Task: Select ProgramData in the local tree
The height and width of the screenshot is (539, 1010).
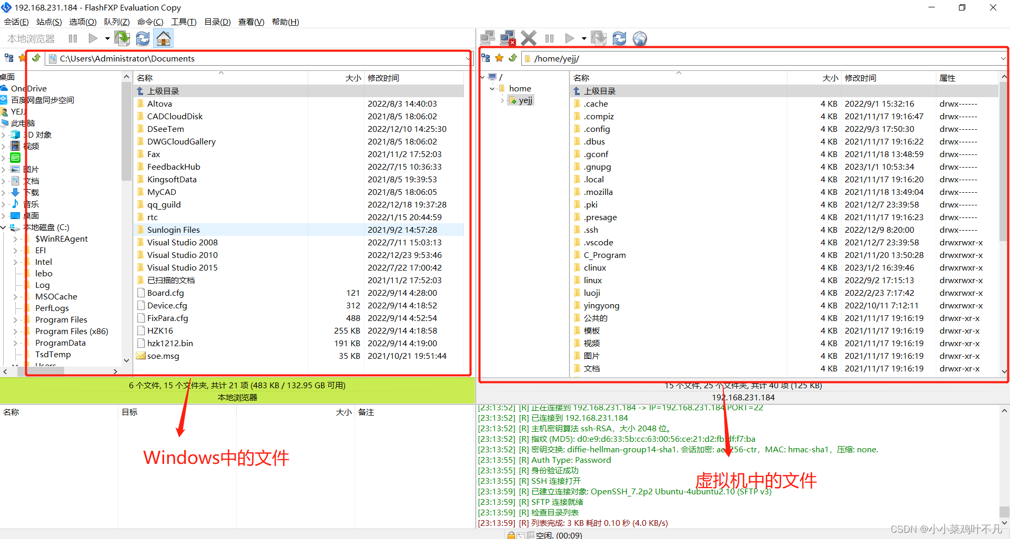Action: pos(60,343)
